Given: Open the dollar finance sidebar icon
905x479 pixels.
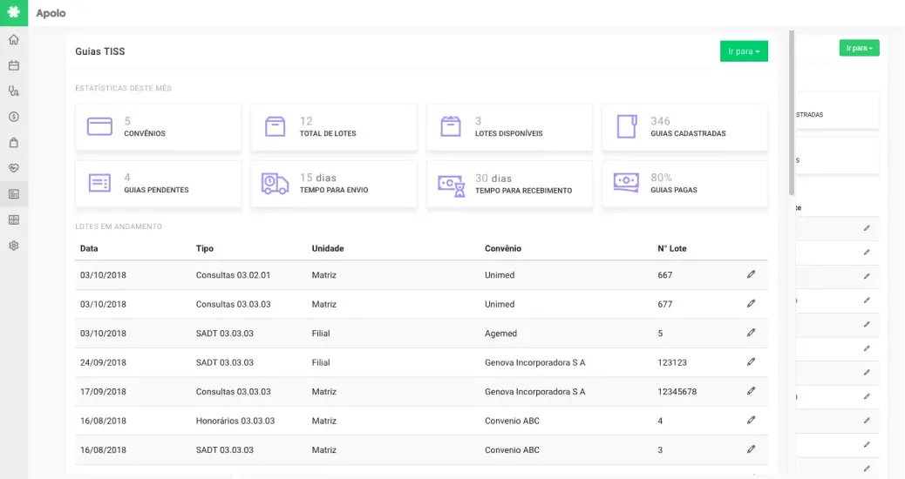Looking at the screenshot, I should [x=14, y=117].
